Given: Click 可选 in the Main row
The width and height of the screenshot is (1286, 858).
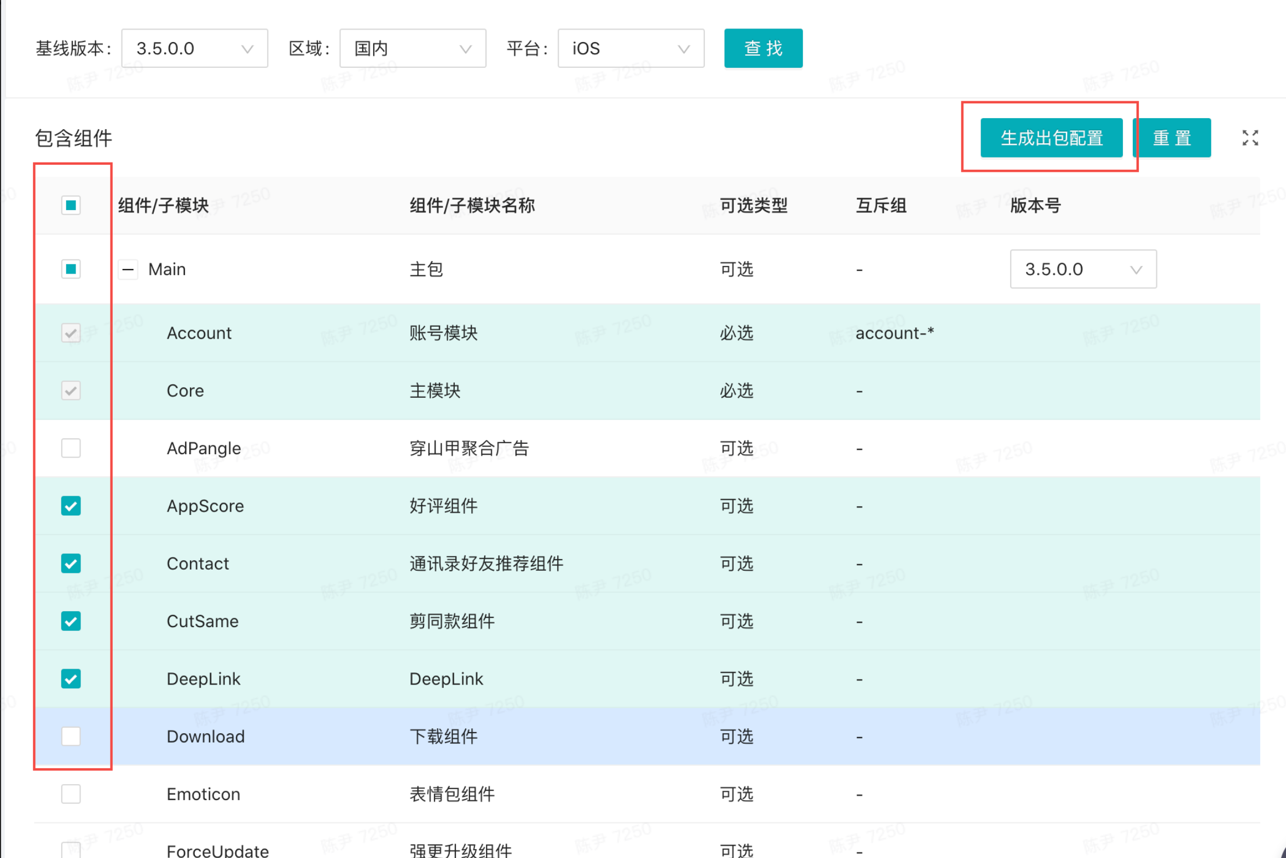Looking at the screenshot, I should tap(737, 269).
